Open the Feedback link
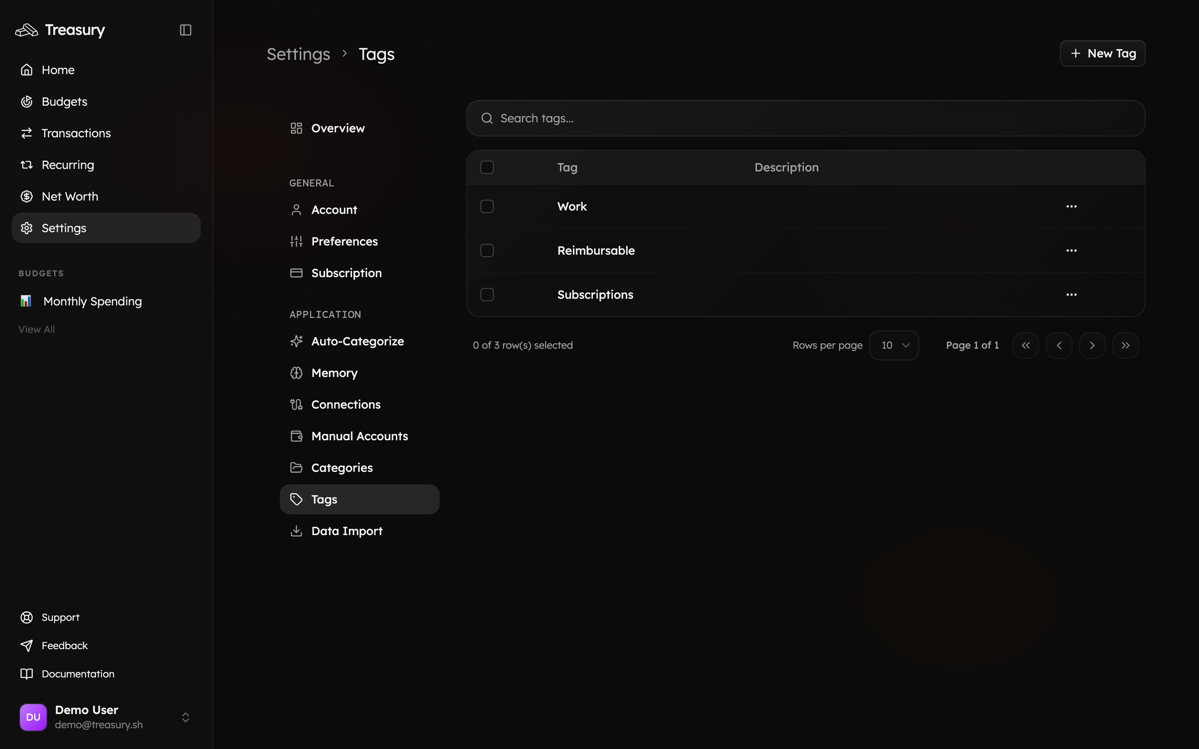This screenshot has width=1199, height=749. (x=106, y=645)
